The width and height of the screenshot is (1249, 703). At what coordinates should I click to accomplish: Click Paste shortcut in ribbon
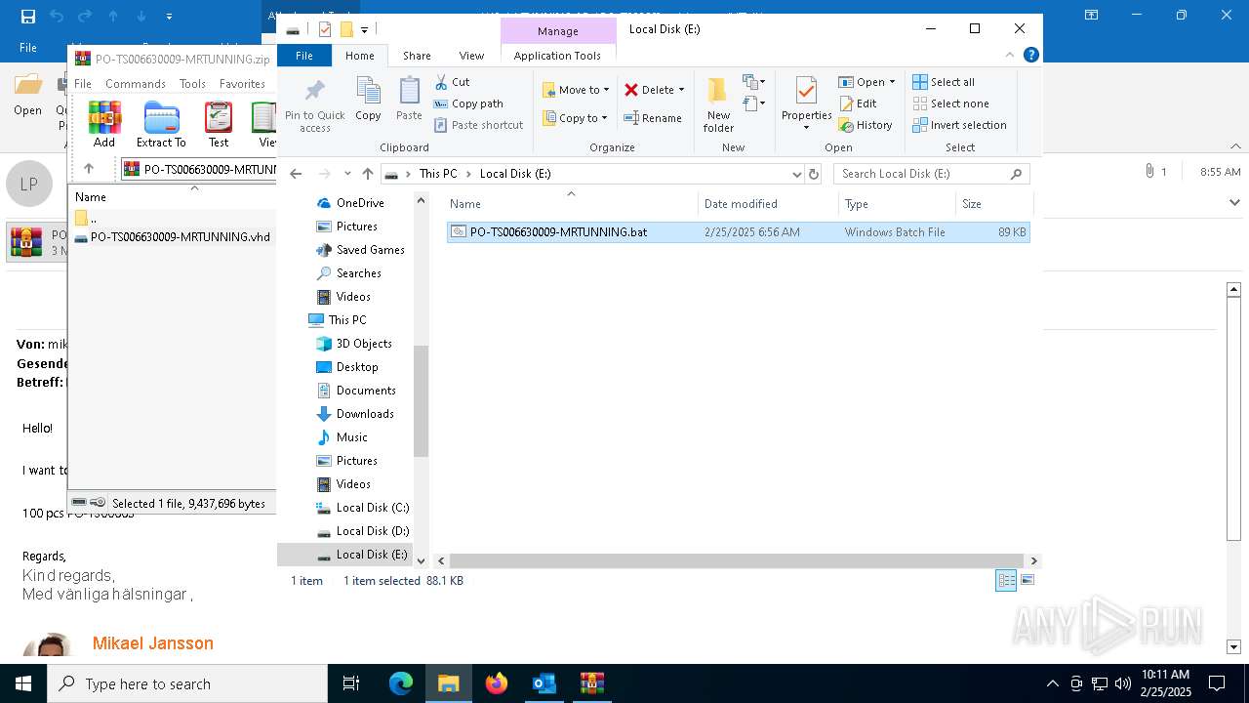478,125
